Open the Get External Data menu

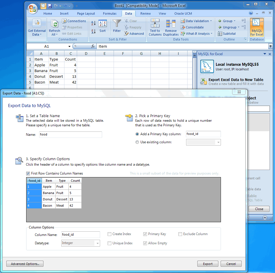37,27
